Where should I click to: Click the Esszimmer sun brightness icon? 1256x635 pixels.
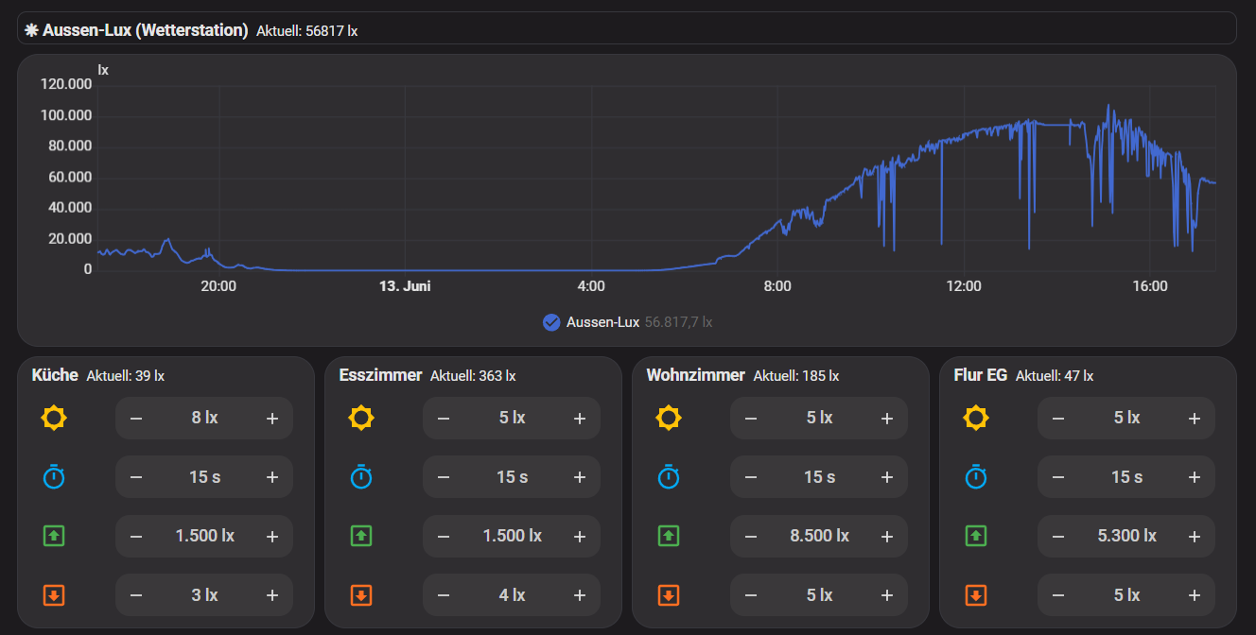(361, 418)
